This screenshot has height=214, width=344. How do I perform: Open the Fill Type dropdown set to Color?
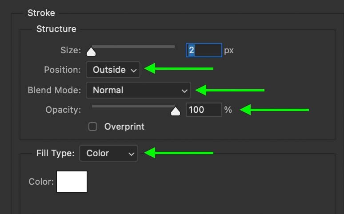pyautogui.click(x=108, y=153)
